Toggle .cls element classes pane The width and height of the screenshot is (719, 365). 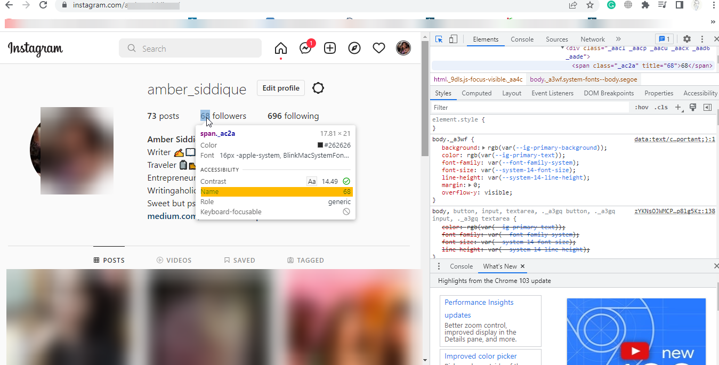[661, 107]
